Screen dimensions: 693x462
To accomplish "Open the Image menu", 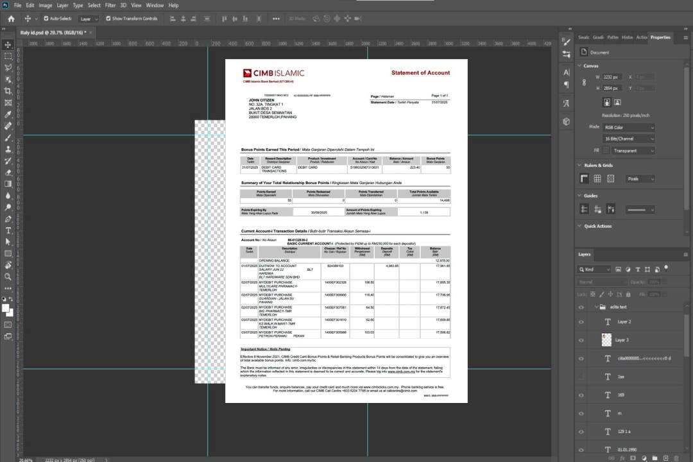I will click(x=45, y=5).
